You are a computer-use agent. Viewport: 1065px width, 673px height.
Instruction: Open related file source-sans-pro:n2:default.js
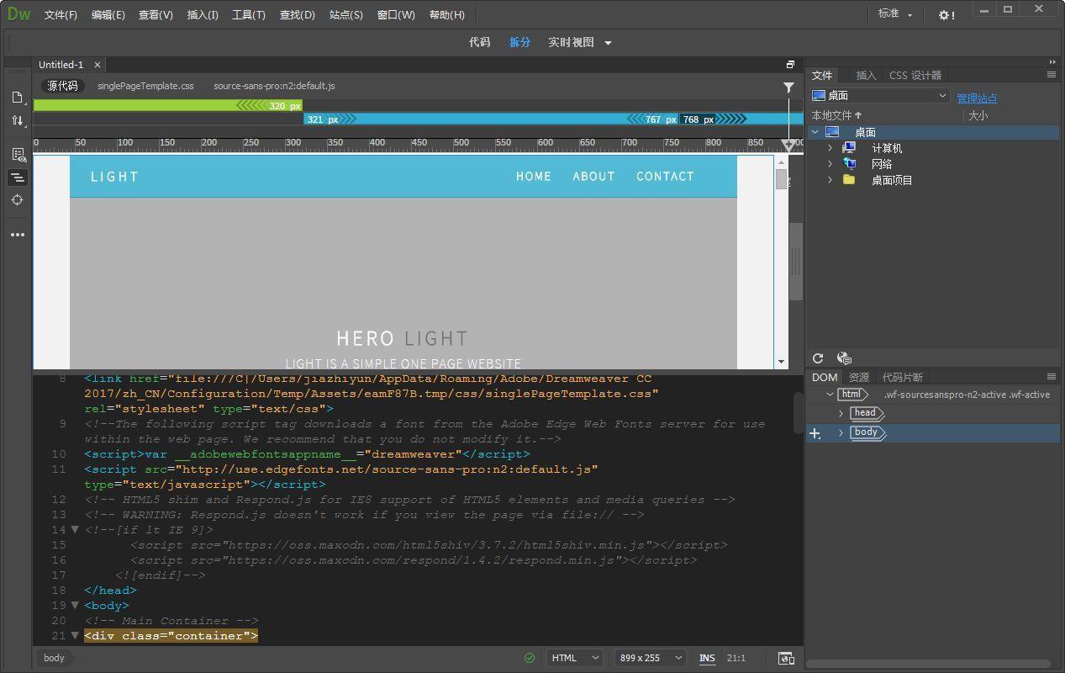pos(274,86)
